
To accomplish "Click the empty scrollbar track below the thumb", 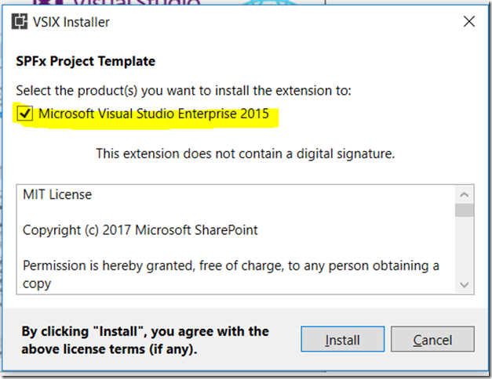I will pos(464,246).
